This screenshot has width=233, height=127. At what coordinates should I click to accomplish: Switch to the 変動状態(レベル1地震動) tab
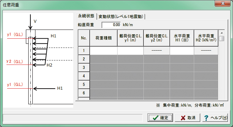(121, 17)
